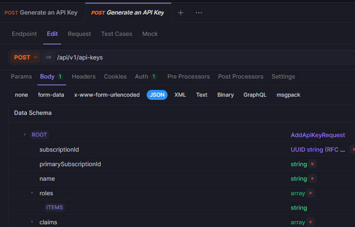Screen dimensions: 355x227
Task: Click the ITEMS tag under roles
Action: pyautogui.click(x=54, y=207)
